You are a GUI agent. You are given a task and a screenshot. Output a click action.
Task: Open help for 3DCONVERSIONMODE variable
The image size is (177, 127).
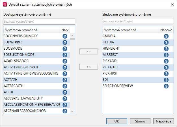coord(65,36)
